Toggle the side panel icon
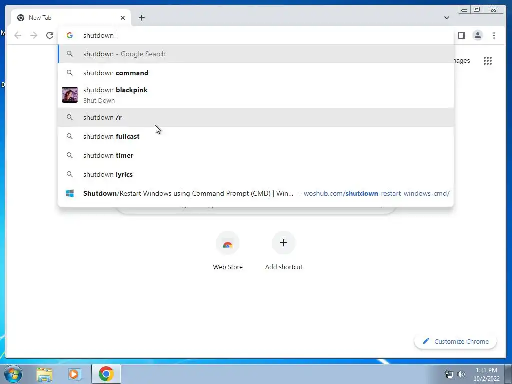512x384 pixels. (461, 35)
